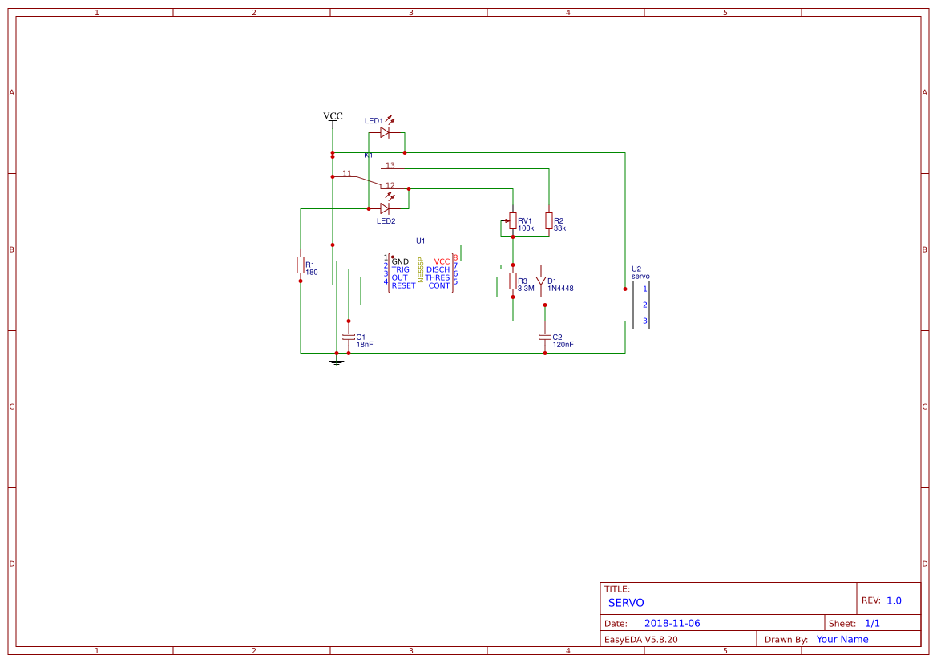
Task: Select the LED2 diode symbol
Action: (x=385, y=208)
